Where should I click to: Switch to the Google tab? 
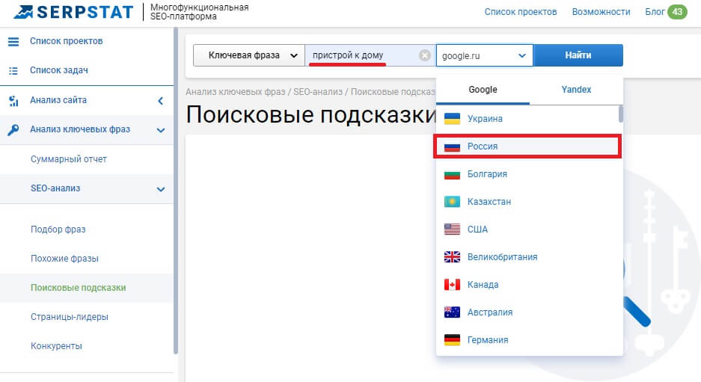pyautogui.click(x=483, y=90)
